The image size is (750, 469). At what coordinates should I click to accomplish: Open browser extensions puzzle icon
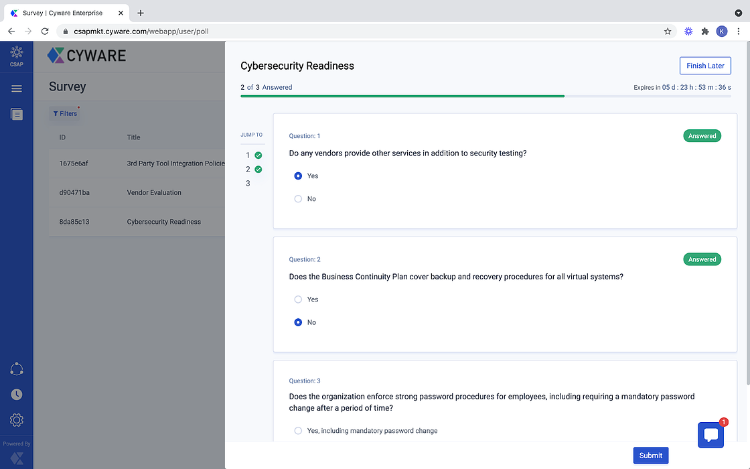click(705, 31)
